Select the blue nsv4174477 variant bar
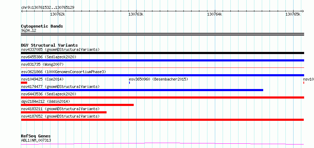The image size is (314, 148). tap(142, 90)
